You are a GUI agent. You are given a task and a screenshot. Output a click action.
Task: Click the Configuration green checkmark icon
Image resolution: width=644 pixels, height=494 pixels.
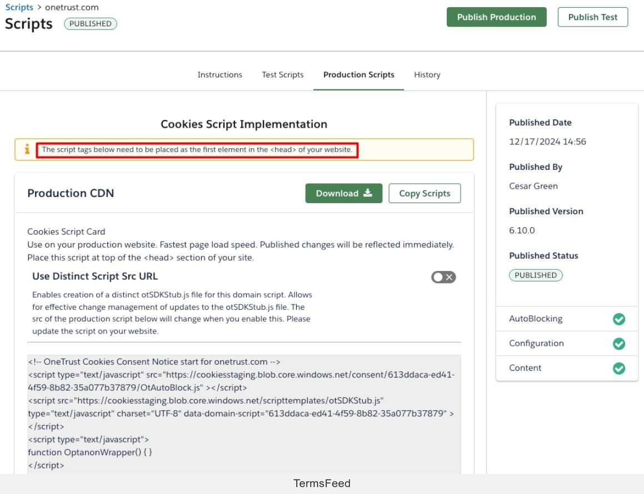tap(618, 344)
